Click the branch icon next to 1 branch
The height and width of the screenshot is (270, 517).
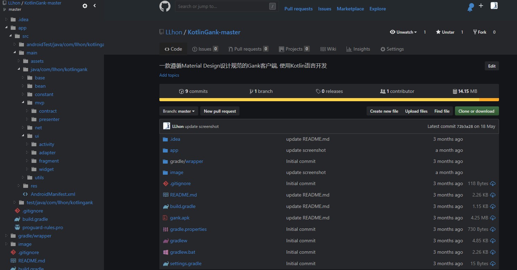251,92
